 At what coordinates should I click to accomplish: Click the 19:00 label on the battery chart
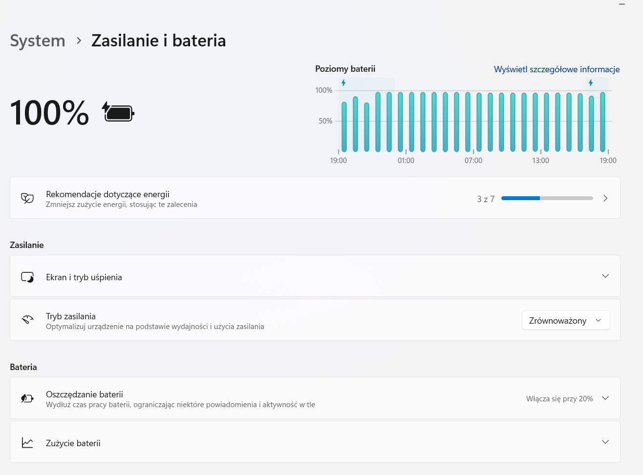click(338, 160)
